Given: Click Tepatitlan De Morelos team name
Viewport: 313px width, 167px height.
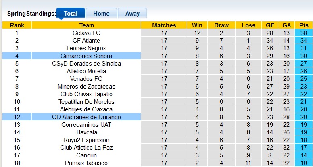Looking at the screenshot, I should click(x=86, y=102).
